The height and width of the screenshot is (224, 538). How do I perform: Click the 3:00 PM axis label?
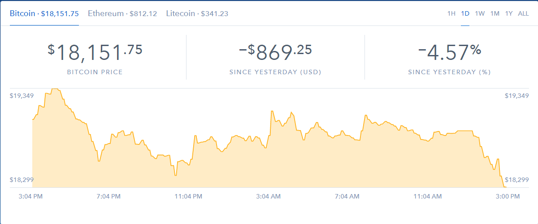(x=508, y=196)
